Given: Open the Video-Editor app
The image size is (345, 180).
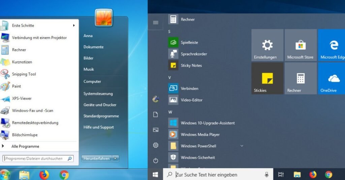Looking at the screenshot, I should click(191, 100).
